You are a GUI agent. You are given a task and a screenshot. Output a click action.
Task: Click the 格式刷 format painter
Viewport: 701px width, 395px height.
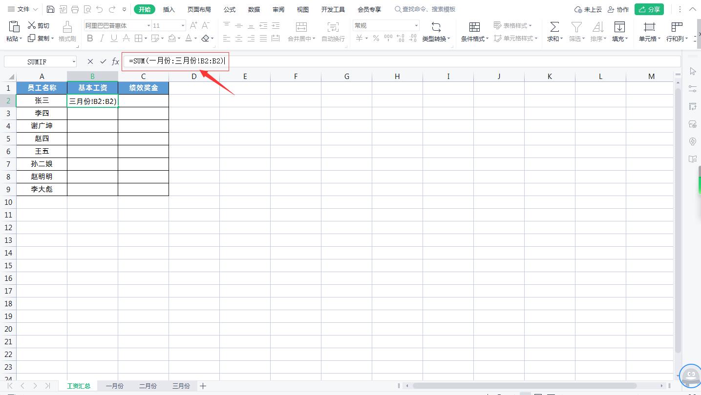[67, 32]
